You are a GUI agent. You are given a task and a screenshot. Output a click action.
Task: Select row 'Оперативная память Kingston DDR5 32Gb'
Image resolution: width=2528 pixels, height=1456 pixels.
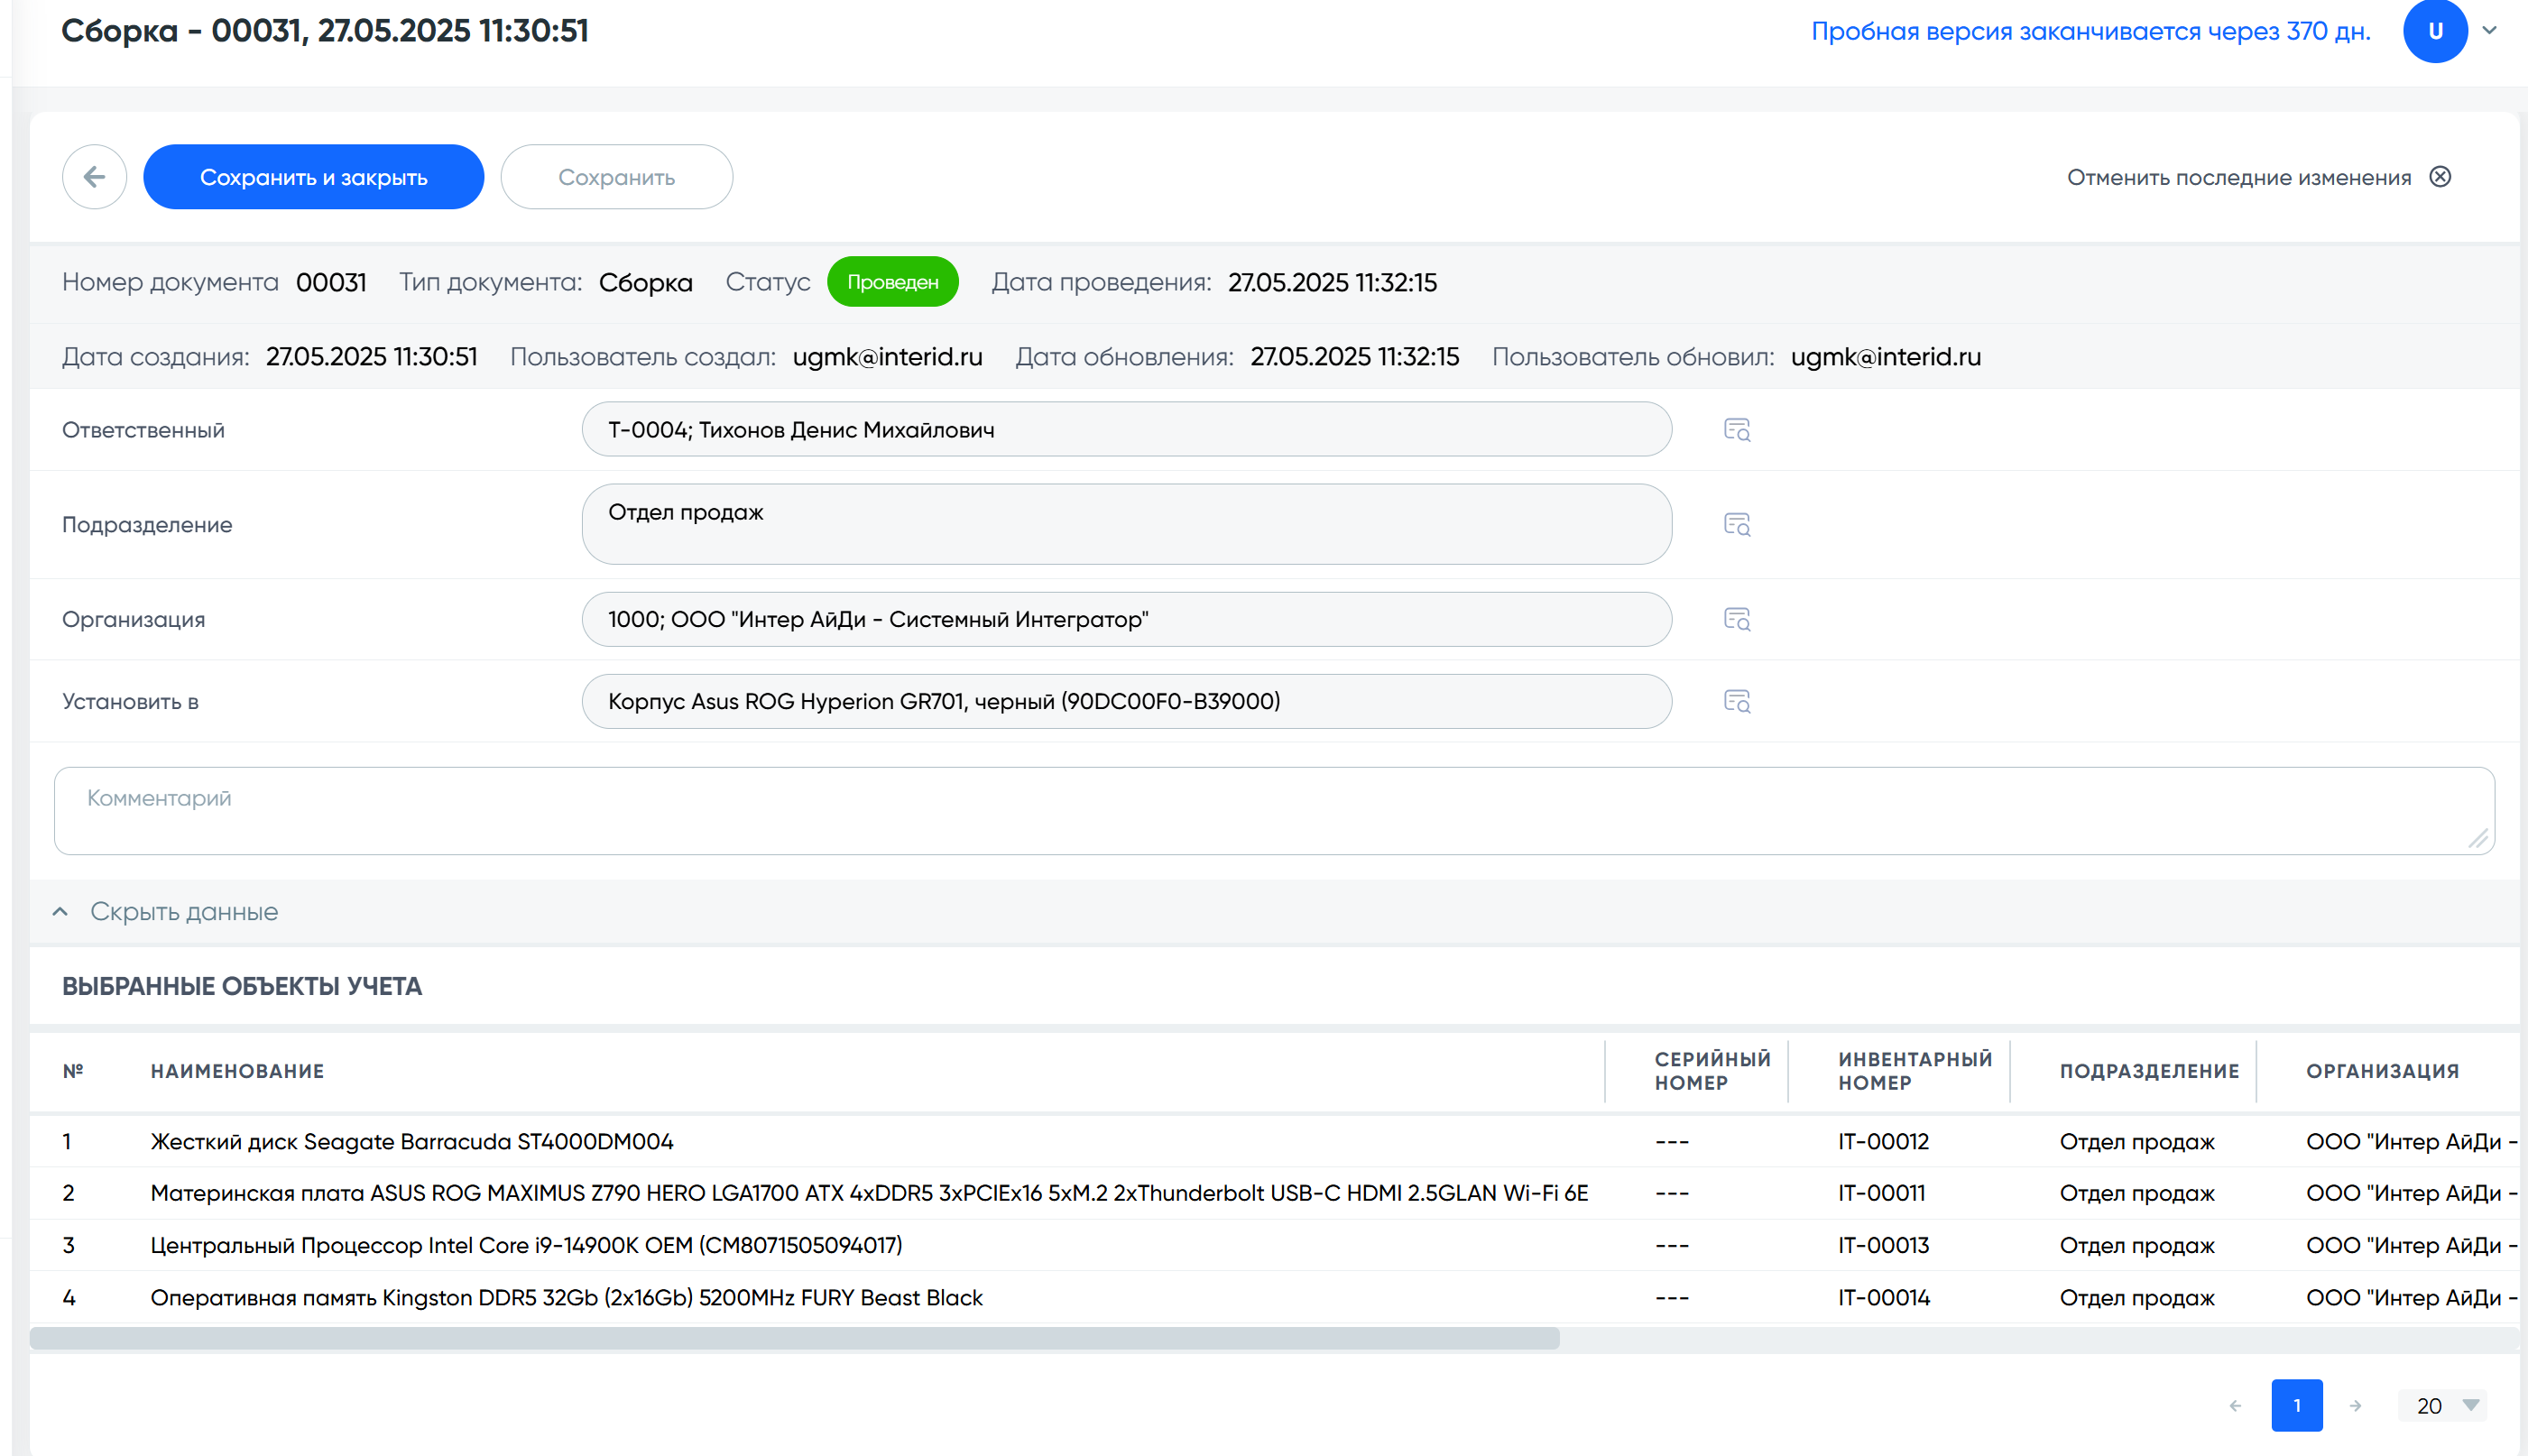click(1274, 1297)
